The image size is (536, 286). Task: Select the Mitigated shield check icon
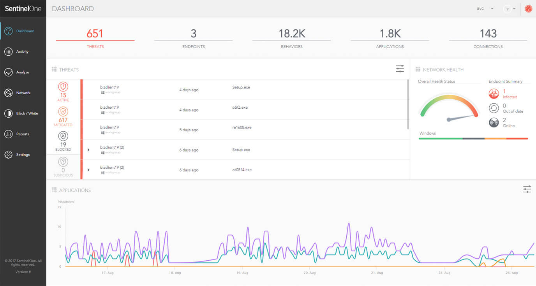[63, 111]
